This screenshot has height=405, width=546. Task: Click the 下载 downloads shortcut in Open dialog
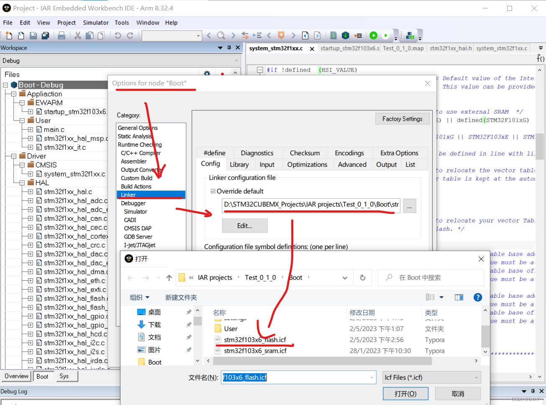154,325
